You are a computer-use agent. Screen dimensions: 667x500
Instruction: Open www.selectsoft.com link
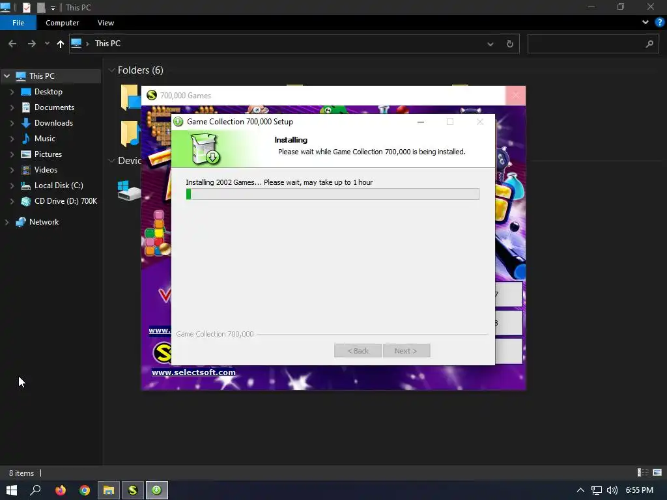[x=193, y=372]
